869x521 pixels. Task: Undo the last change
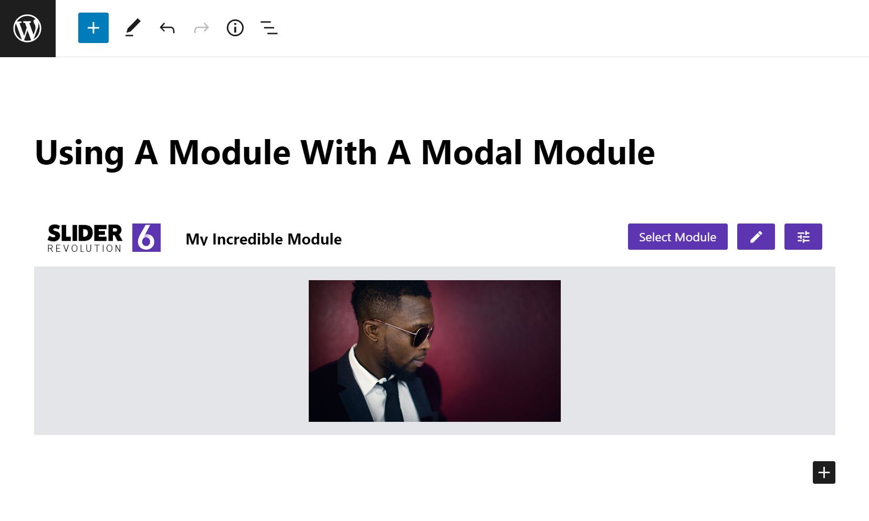click(167, 28)
